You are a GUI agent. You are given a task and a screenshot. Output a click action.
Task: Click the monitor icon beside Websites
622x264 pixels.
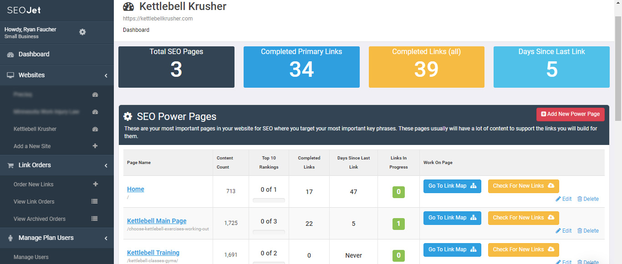pos(10,75)
